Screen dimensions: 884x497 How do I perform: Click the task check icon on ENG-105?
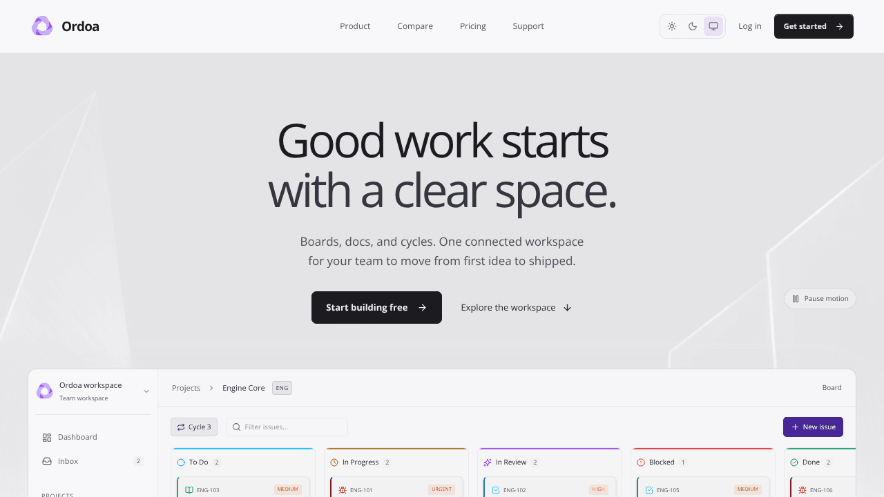[x=649, y=490]
